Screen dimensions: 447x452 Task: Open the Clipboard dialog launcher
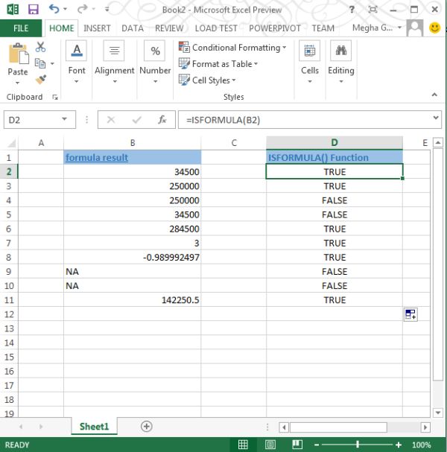(x=55, y=98)
